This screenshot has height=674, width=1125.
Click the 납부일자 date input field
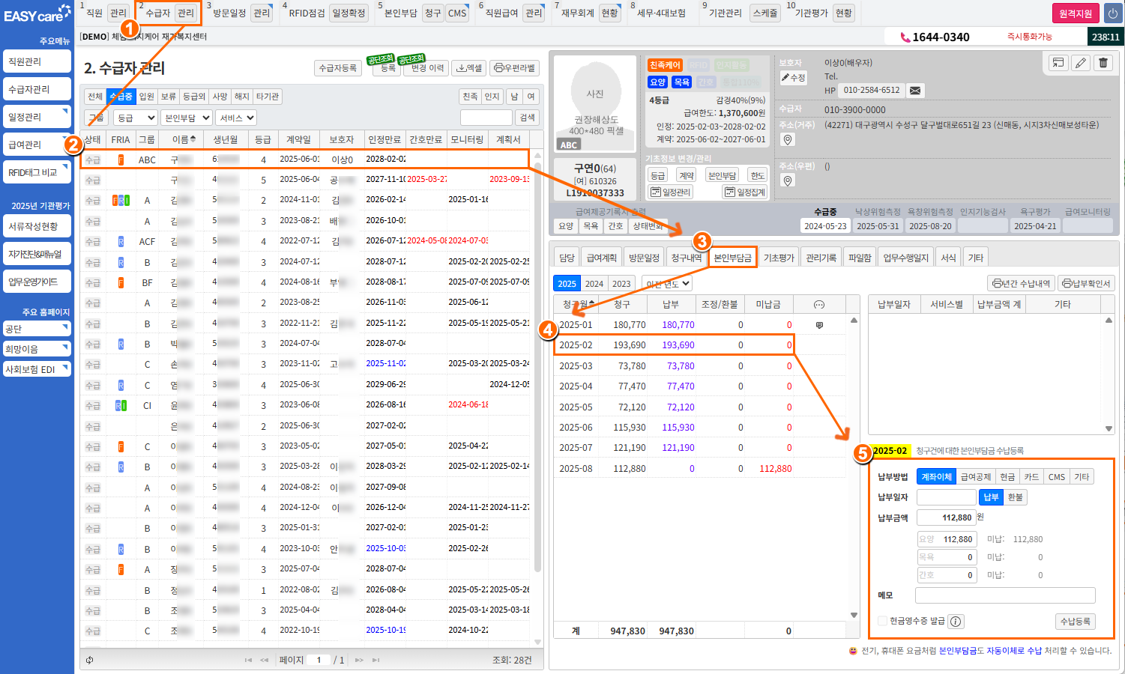946,497
